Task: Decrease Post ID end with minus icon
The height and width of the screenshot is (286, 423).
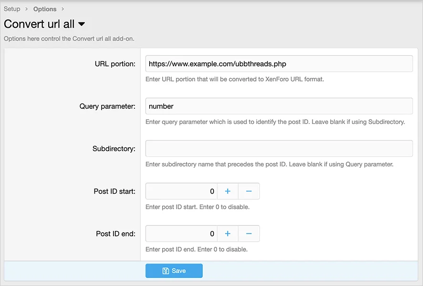Action: (x=248, y=234)
